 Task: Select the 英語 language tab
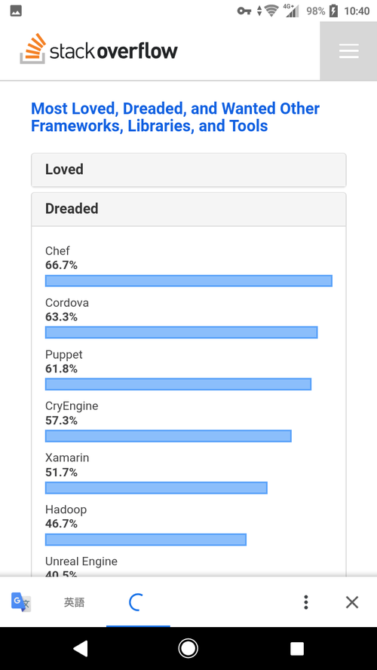(x=75, y=602)
